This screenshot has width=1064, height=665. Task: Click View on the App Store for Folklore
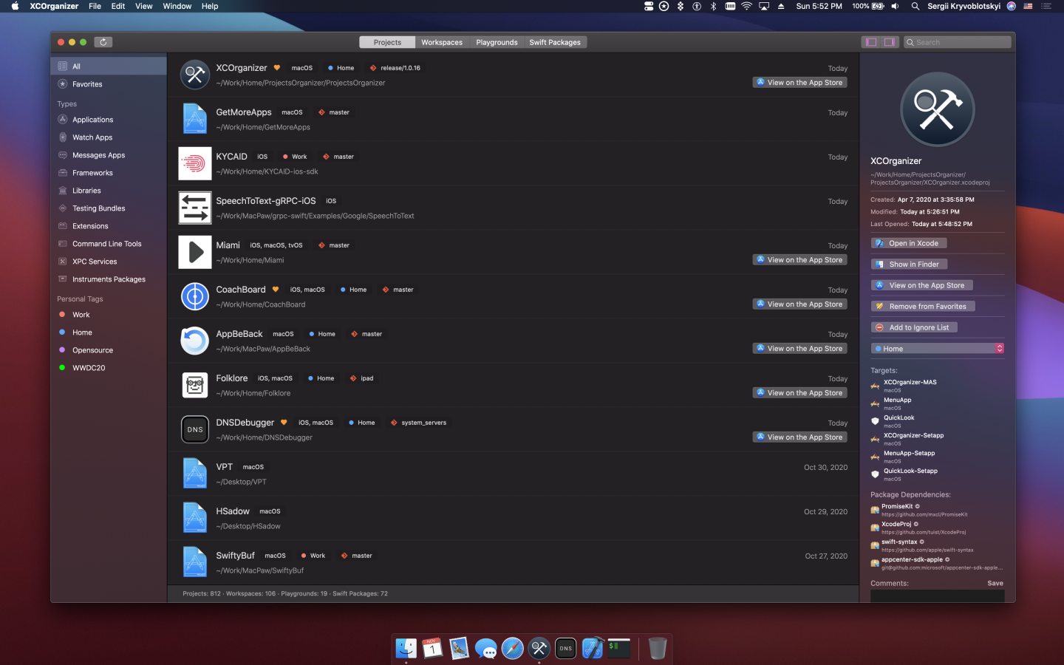[x=800, y=393]
